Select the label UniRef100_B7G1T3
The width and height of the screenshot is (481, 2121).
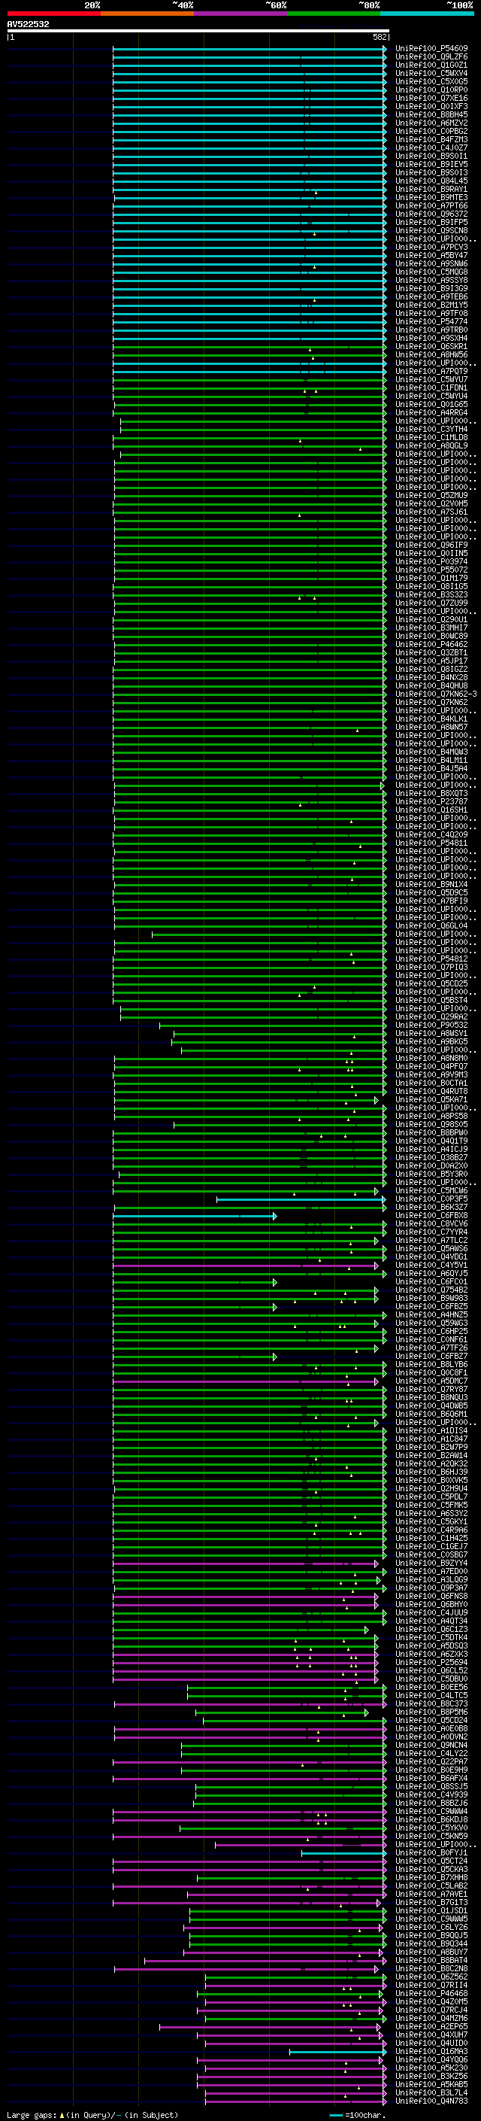[431, 1902]
